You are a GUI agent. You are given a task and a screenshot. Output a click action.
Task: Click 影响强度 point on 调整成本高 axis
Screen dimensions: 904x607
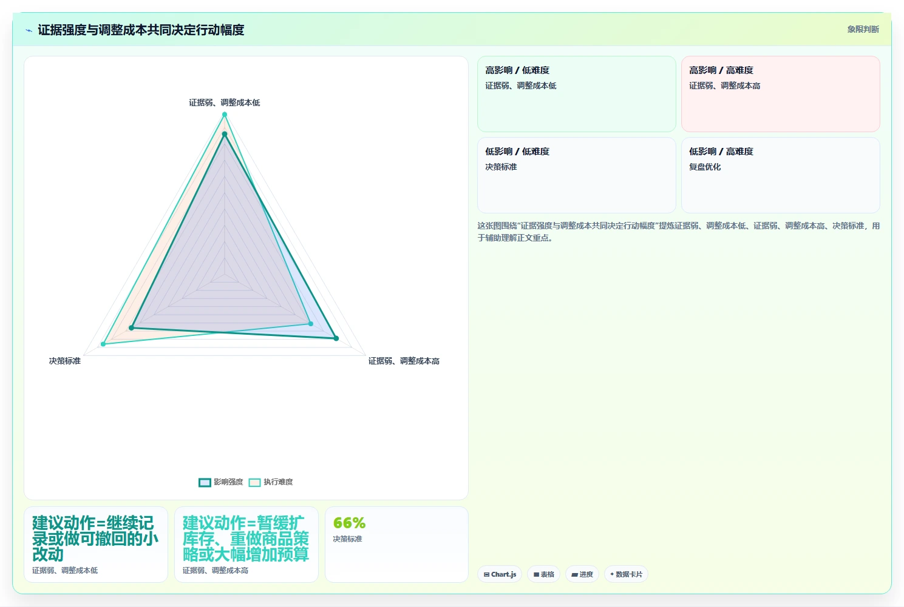coord(336,338)
